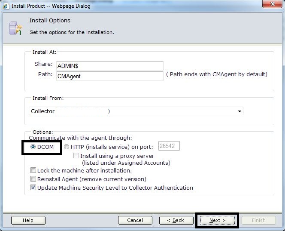The height and width of the screenshot is (231, 285).
Task: Check Lock the machine after installation
Action: [33, 171]
